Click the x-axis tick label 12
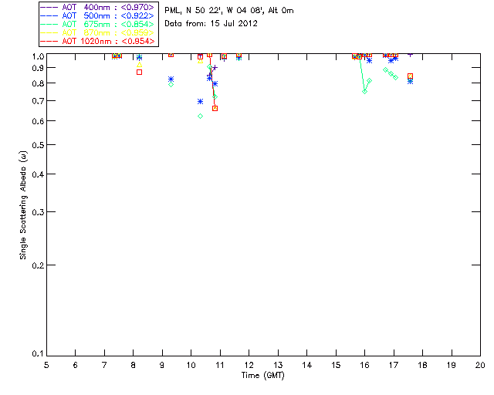Viewport: 494px width, 395px height. pos(249,365)
